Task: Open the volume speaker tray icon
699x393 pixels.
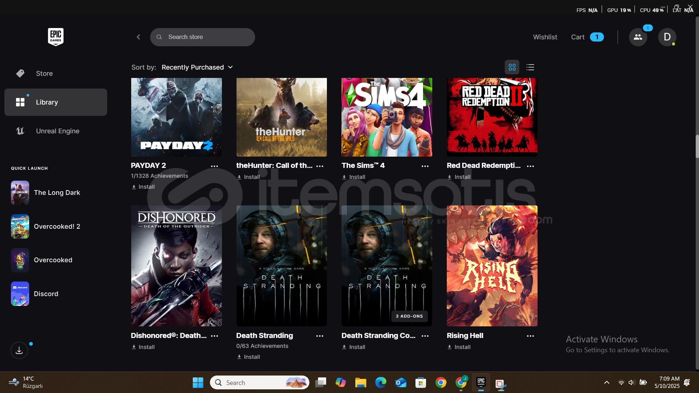Action: (x=632, y=382)
